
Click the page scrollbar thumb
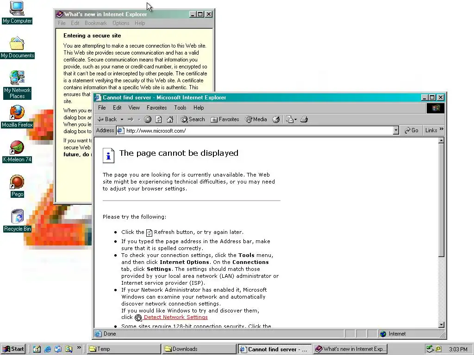[441, 200]
